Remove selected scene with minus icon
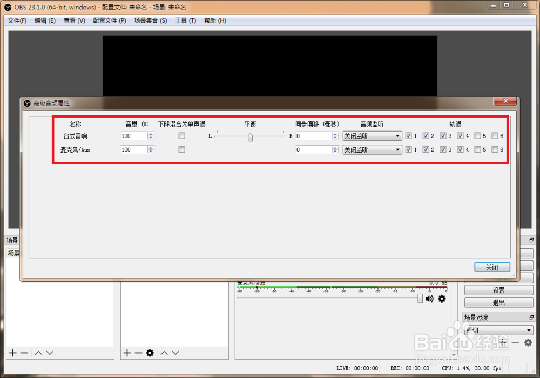This screenshot has height=378, width=540. pyautogui.click(x=24, y=353)
